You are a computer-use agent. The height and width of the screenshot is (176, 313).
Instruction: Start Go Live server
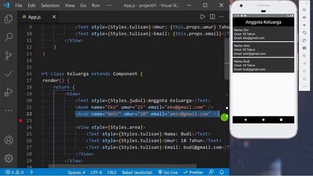click(168, 173)
